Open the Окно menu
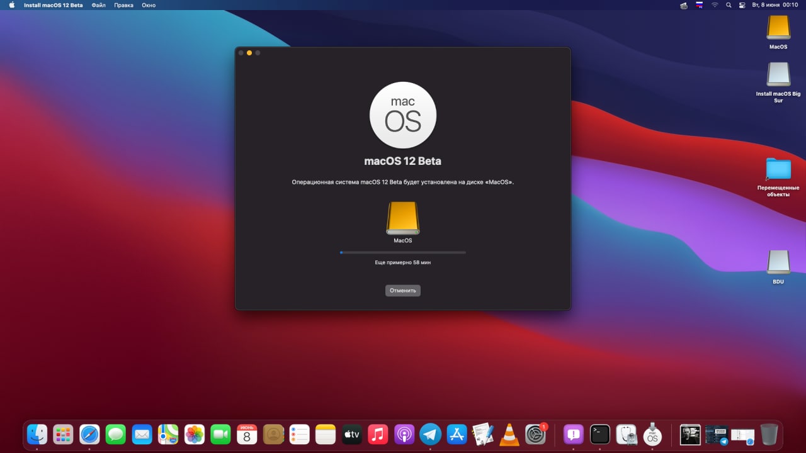Image resolution: width=806 pixels, height=453 pixels. [149, 5]
